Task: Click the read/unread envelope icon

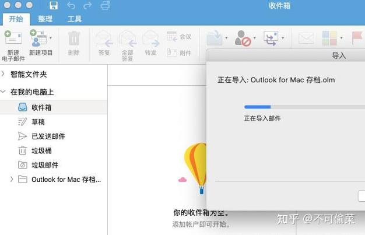Action: click(x=306, y=38)
